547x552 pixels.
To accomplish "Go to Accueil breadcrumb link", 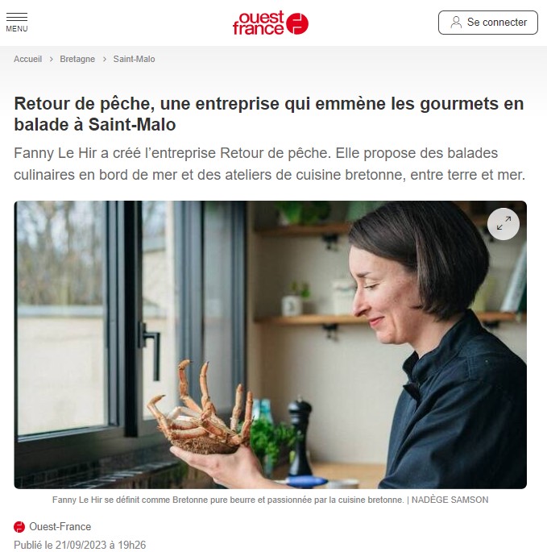I will tap(28, 59).
